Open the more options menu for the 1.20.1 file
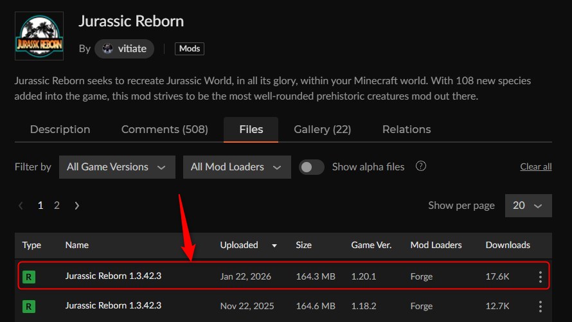The image size is (572, 322). pos(540,277)
